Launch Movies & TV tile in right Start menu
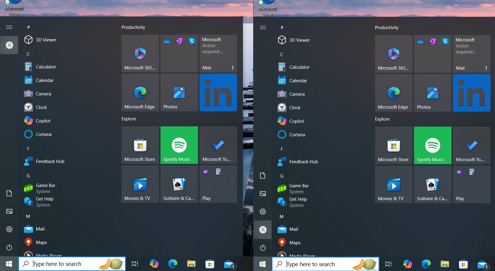495x271 pixels. point(394,184)
